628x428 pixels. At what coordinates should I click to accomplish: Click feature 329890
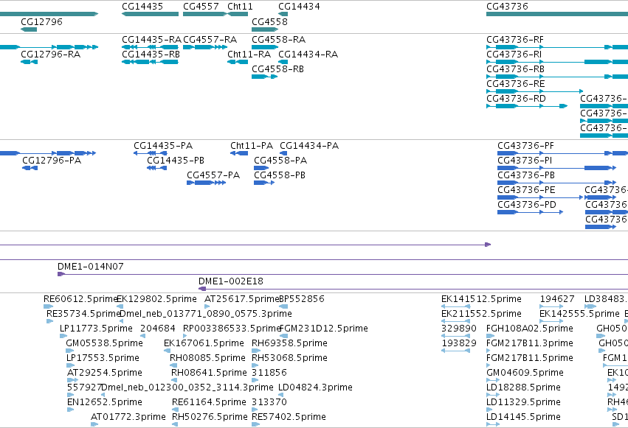pos(459,329)
